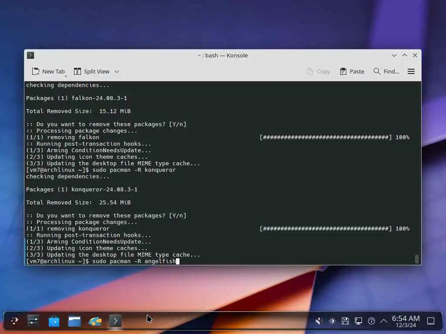Click the falkon removal progress bar
This screenshot has height=334, width=446.
coord(326,137)
